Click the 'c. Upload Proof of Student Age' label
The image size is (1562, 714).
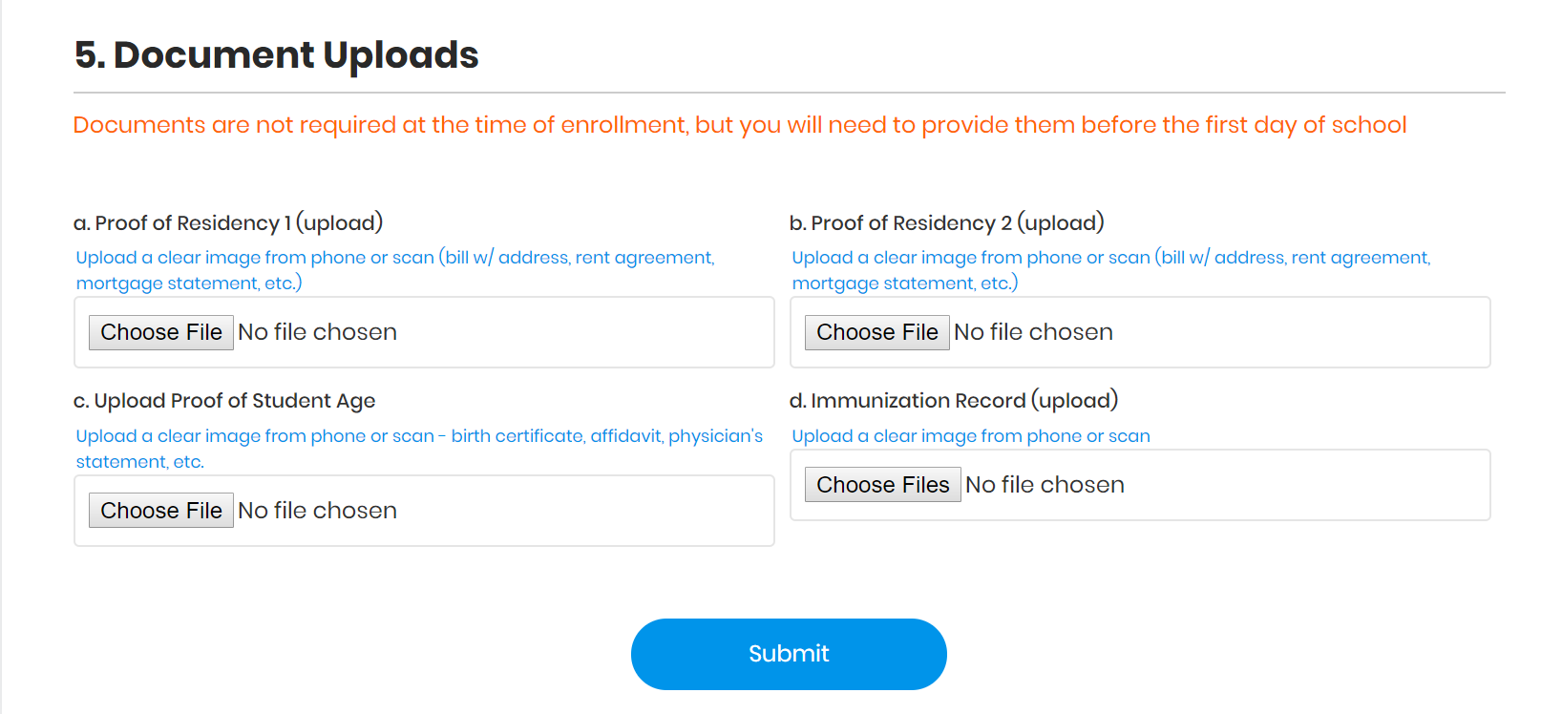tap(224, 401)
